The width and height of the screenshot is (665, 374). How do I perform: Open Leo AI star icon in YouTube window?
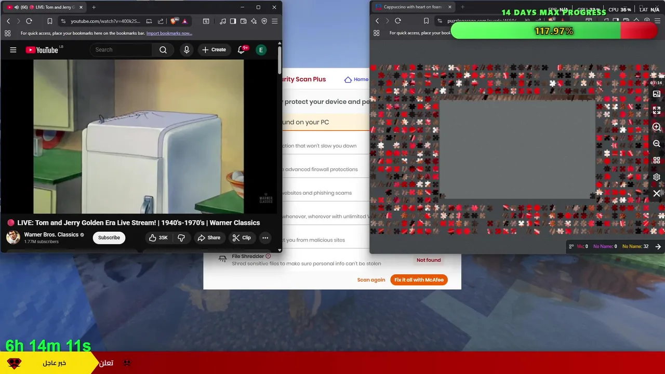point(254,21)
